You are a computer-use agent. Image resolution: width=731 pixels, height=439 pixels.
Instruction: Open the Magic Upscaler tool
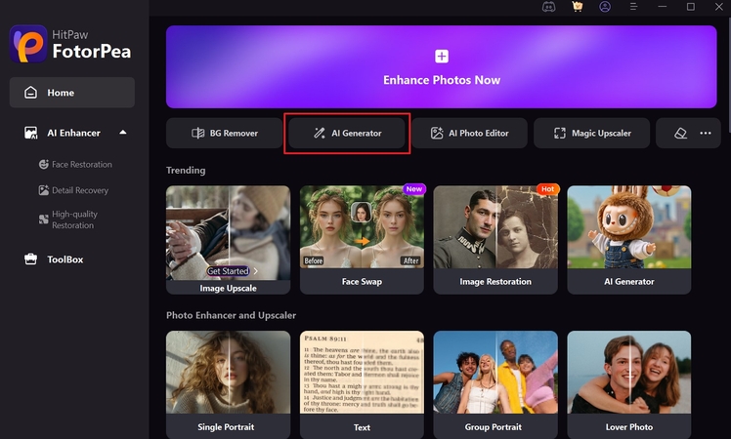pos(591,133)
